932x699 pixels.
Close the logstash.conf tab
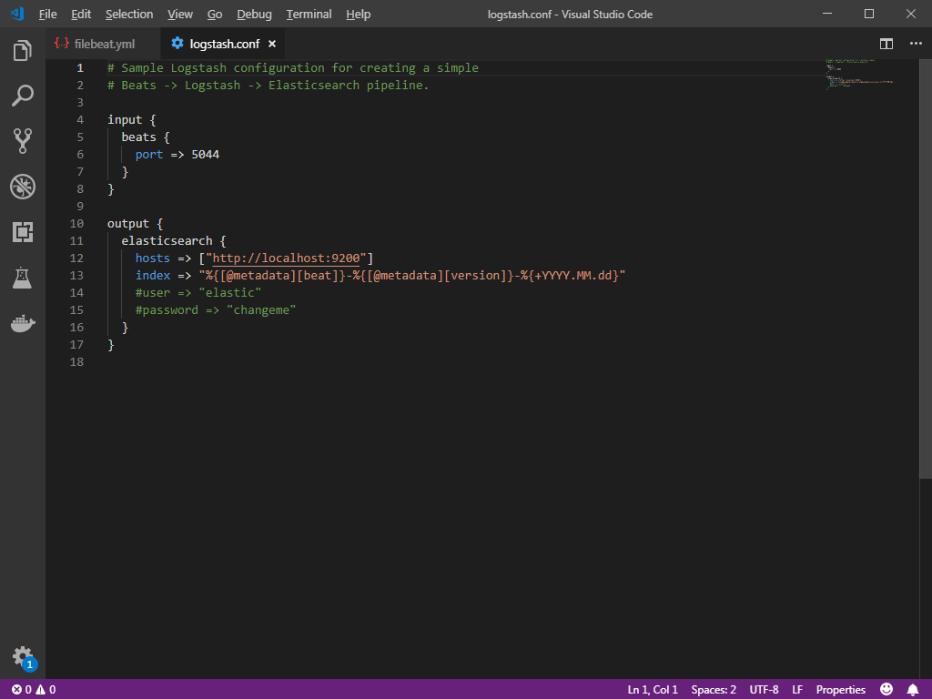coord(271,44)
